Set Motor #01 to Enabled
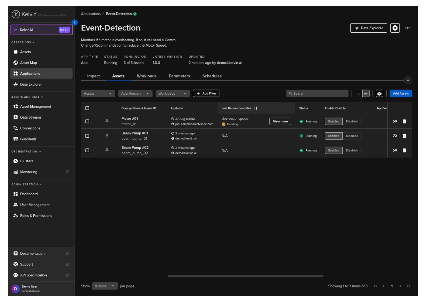 point(334,121)
